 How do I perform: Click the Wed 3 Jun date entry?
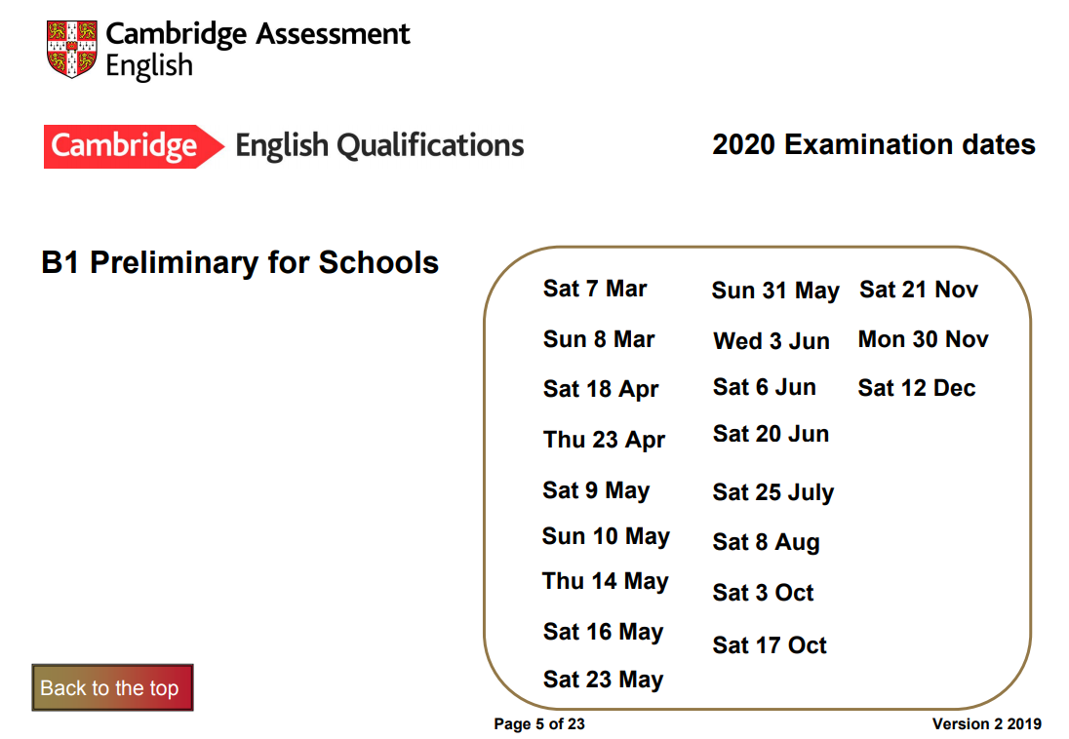[x=772, y=341]
